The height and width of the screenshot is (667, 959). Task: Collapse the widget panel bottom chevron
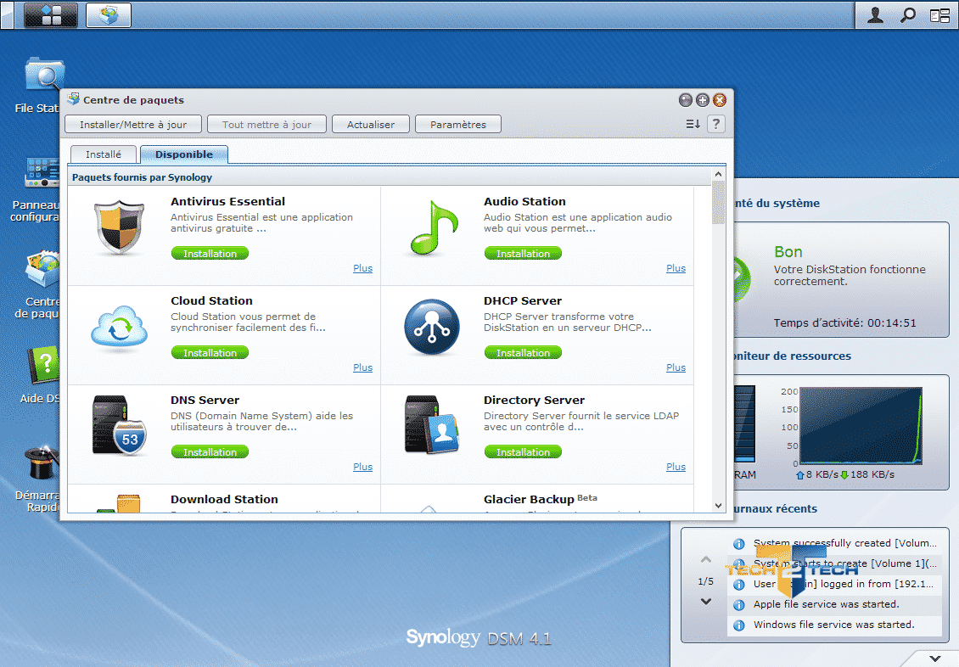click(x=935, y=659)
